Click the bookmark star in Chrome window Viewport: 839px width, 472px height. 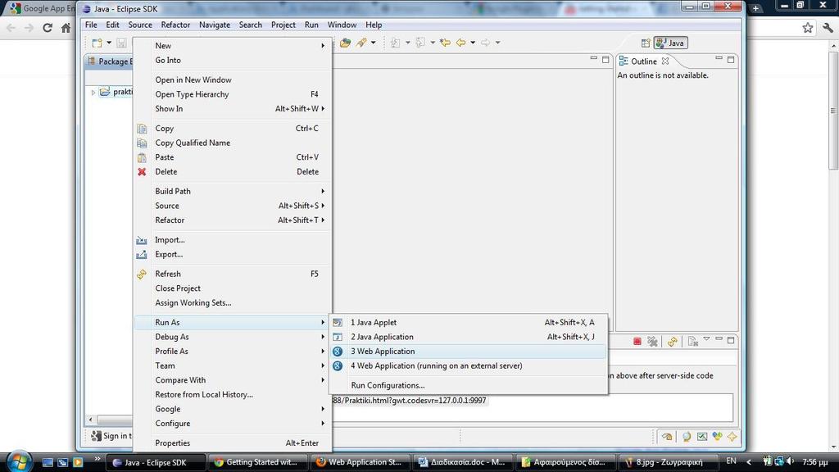[807, 28]
